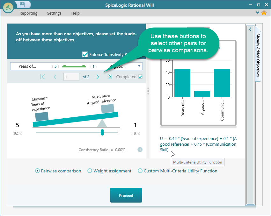Select the Weight assignment radio option
Screen dimensions: 271x216
click(x=90, y=171)
